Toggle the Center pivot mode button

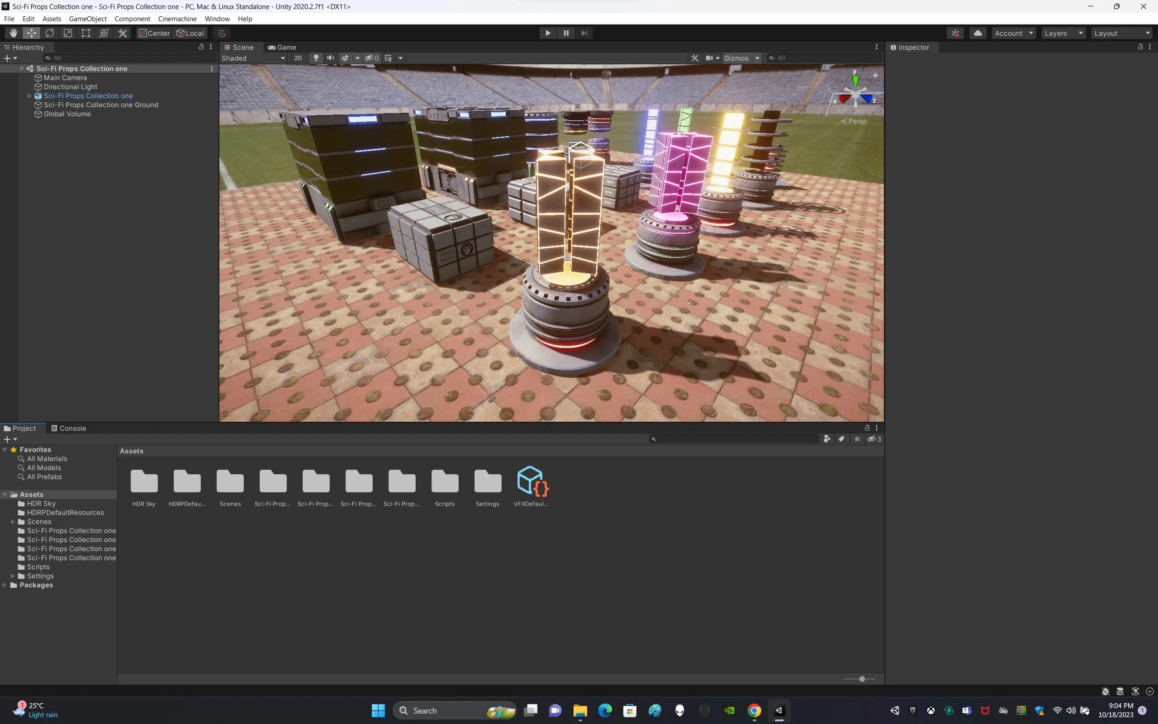click(x=154, y=33)
